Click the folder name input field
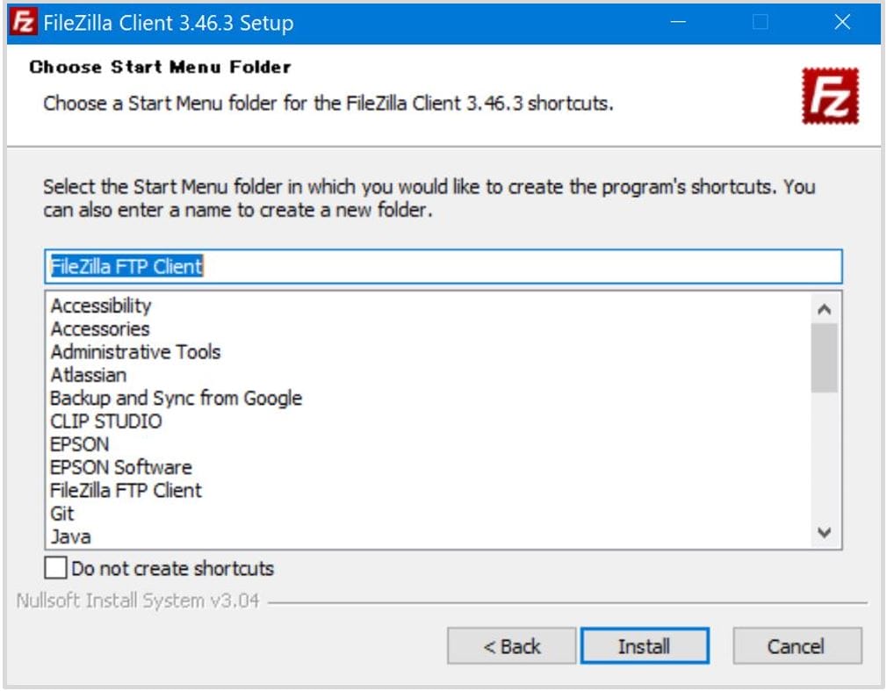Image resolution: width=887 pixels, height=691 pixels. point(439,266)
